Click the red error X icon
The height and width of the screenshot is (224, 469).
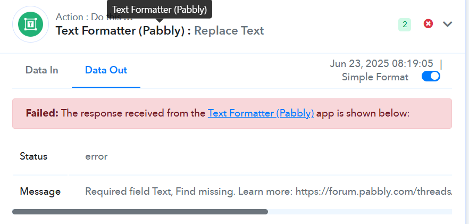[428, 23]
